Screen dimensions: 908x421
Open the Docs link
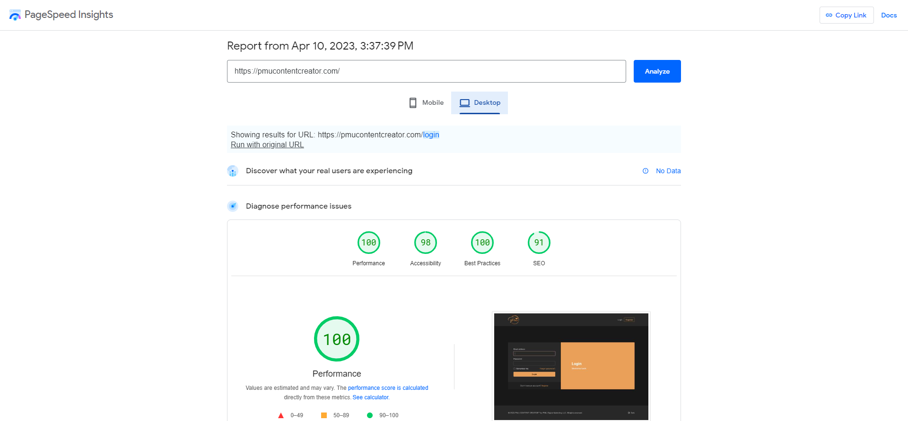coord(889,15)
